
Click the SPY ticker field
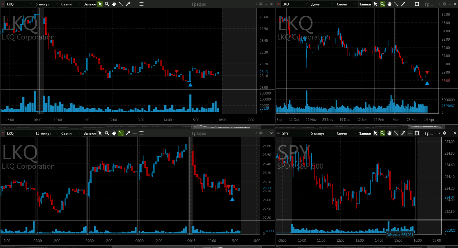click(294, 133)
